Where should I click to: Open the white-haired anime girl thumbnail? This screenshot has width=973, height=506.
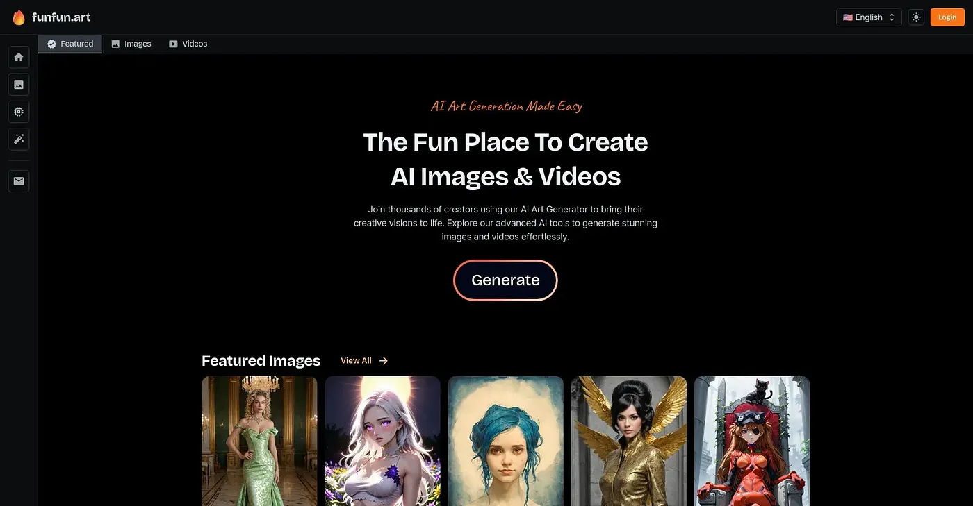[x=382, y=441]
